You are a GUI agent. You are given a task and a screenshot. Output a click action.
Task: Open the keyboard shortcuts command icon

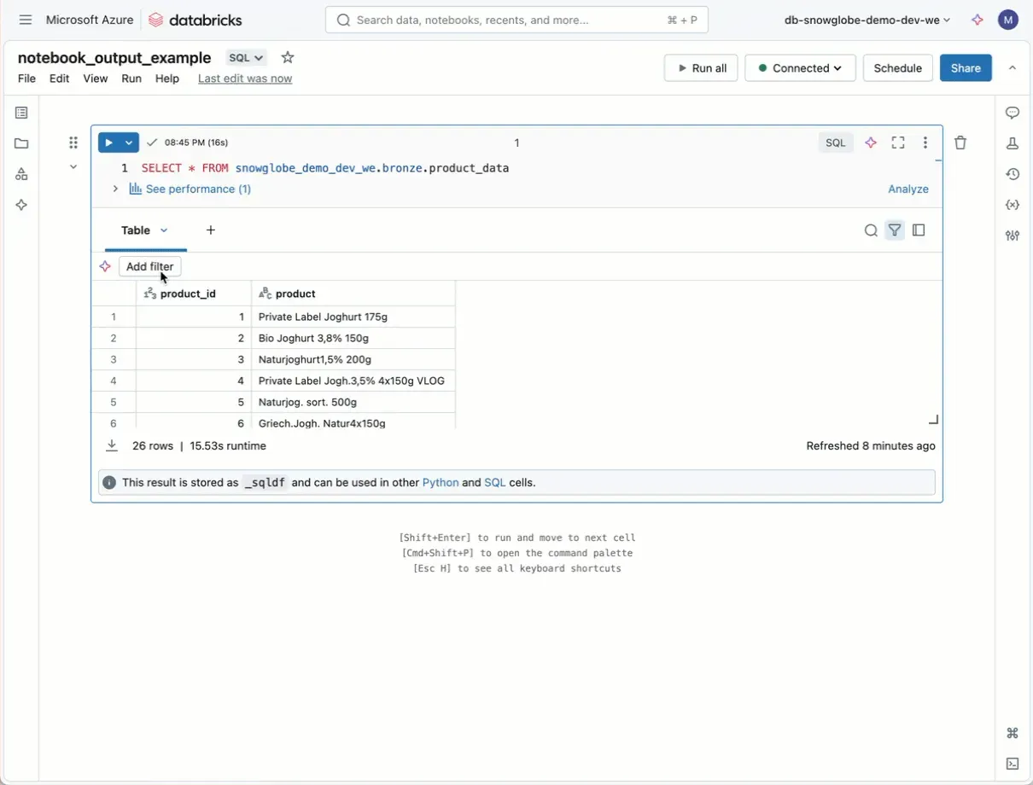pos(1013,733)
